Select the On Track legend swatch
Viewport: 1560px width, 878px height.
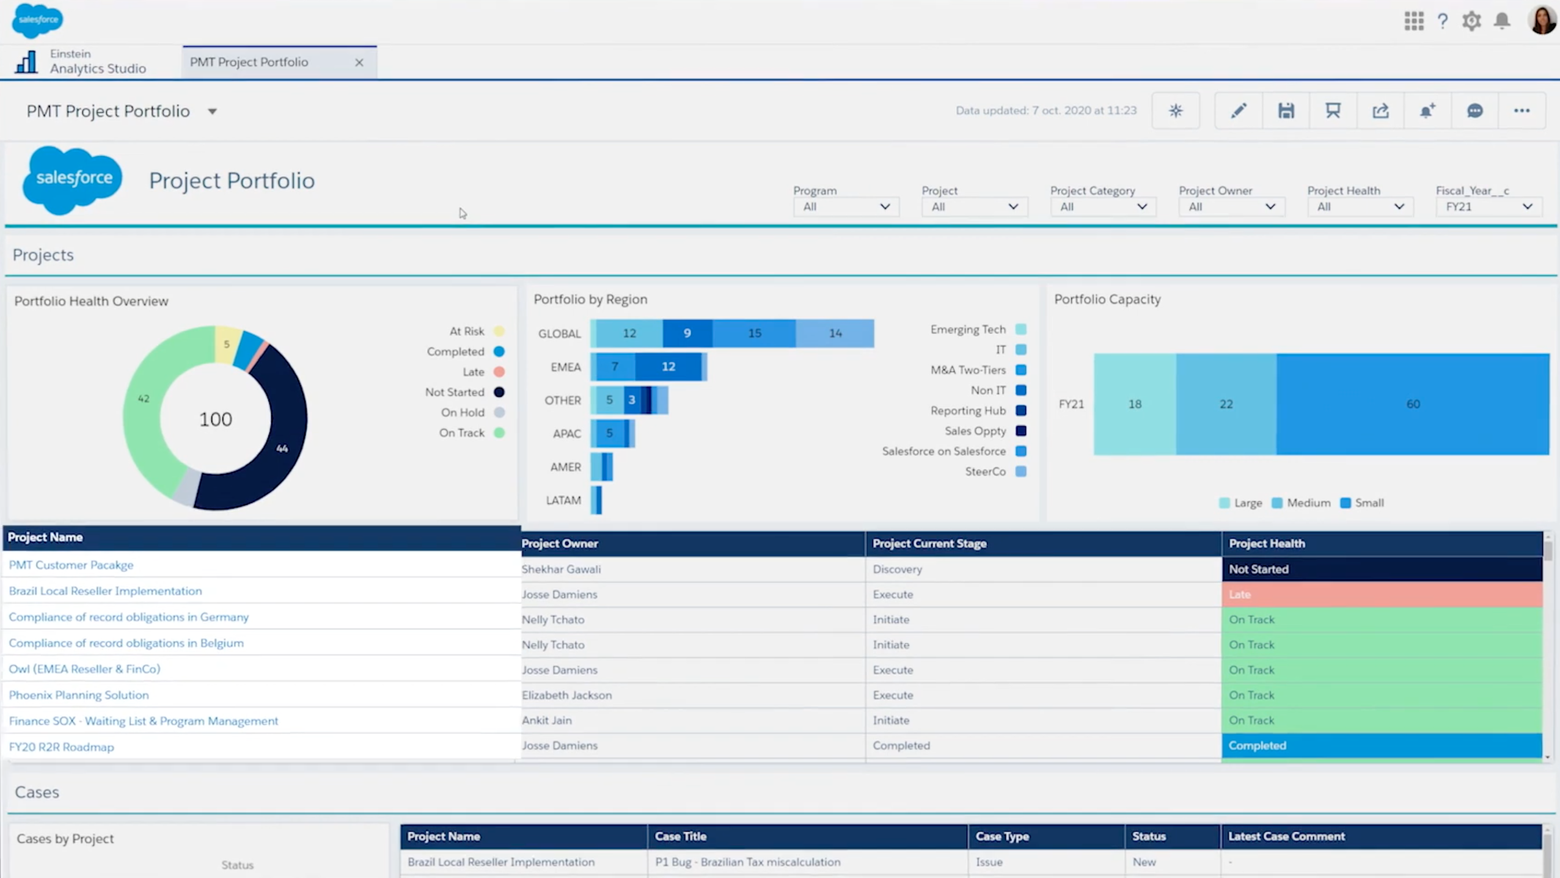499,433
